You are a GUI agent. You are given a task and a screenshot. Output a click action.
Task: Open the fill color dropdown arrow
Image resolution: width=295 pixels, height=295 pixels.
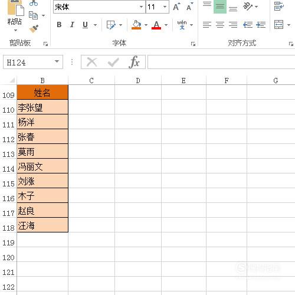tap(146, 25)
